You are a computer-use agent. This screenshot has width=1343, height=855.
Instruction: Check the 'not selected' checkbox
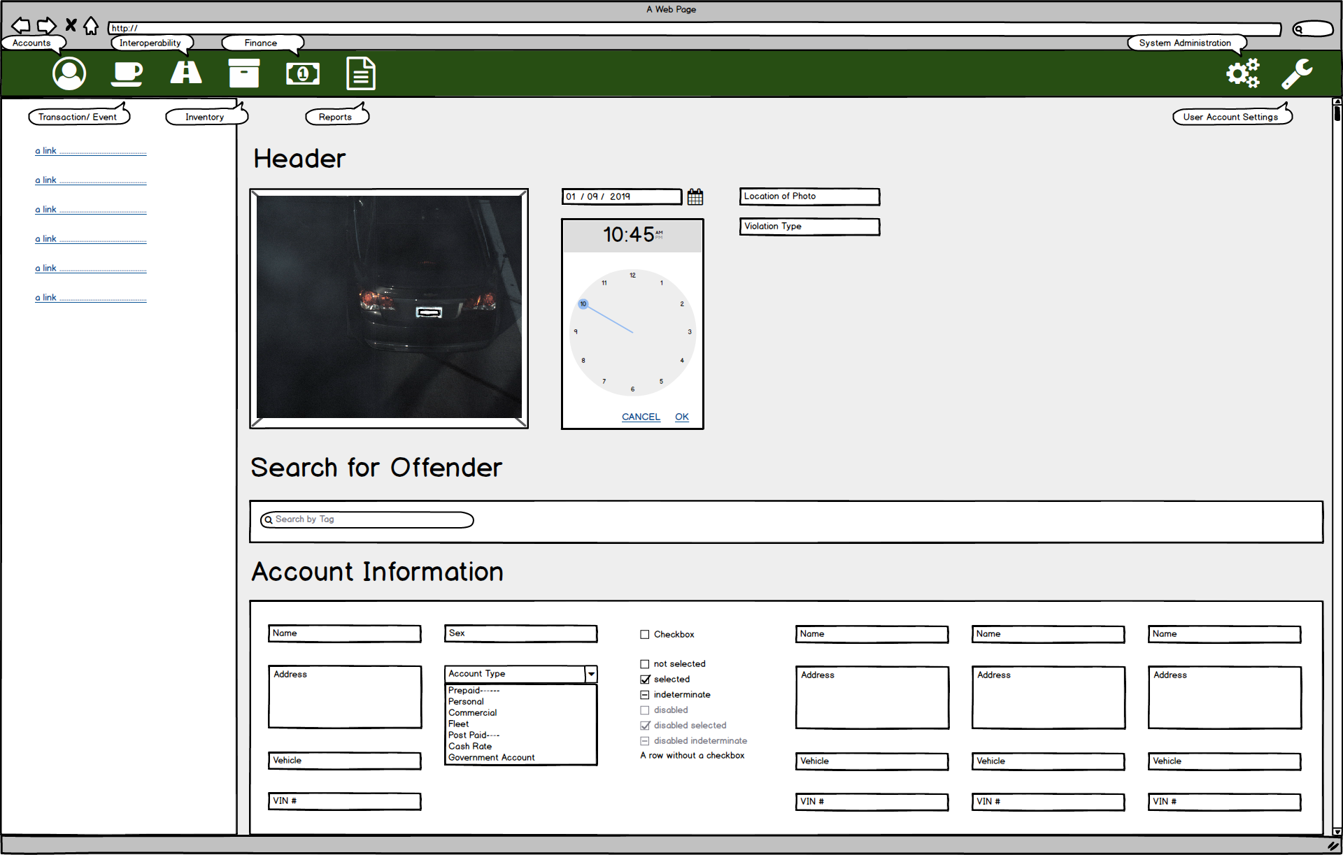(x=645, y=664)
